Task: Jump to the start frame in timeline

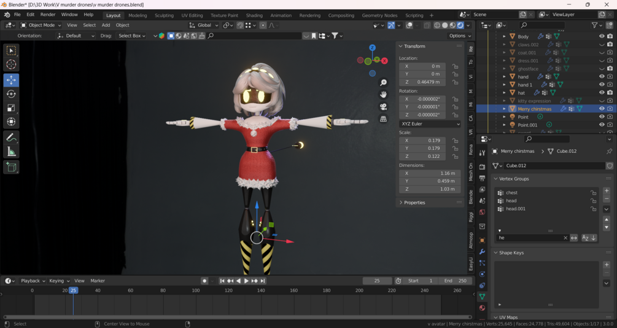Action: click(x=222, y=281)
